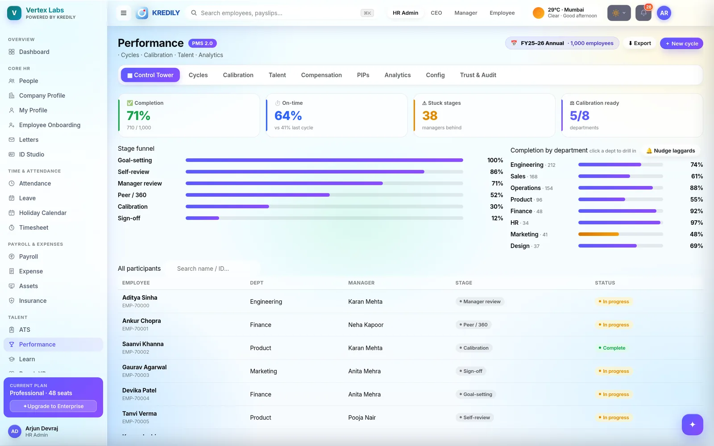Focus the Search employees, payslips field
Screen dimensions: 714x446
click(x=282, y=13)
